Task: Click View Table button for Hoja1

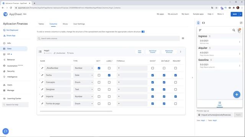Action: (x=139, y=52)
